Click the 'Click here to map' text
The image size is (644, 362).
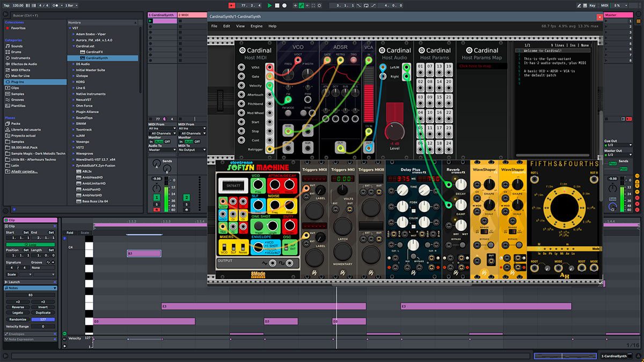tap(475, 66)
